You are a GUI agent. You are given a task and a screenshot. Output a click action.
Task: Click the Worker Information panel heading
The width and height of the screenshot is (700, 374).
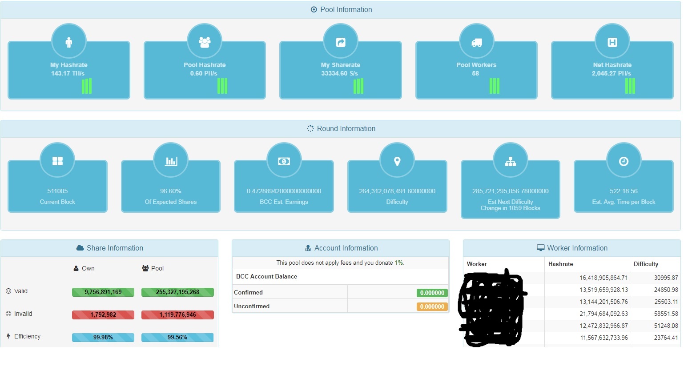click(572, 248)
